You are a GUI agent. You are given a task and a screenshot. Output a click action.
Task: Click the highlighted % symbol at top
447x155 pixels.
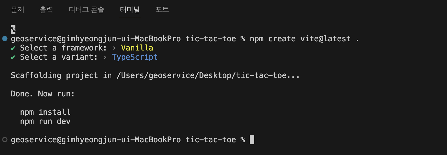pyautogui.click(x=13, y=29)
